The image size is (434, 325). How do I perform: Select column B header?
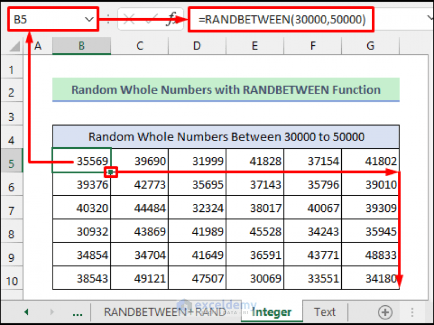click(81, 46)
